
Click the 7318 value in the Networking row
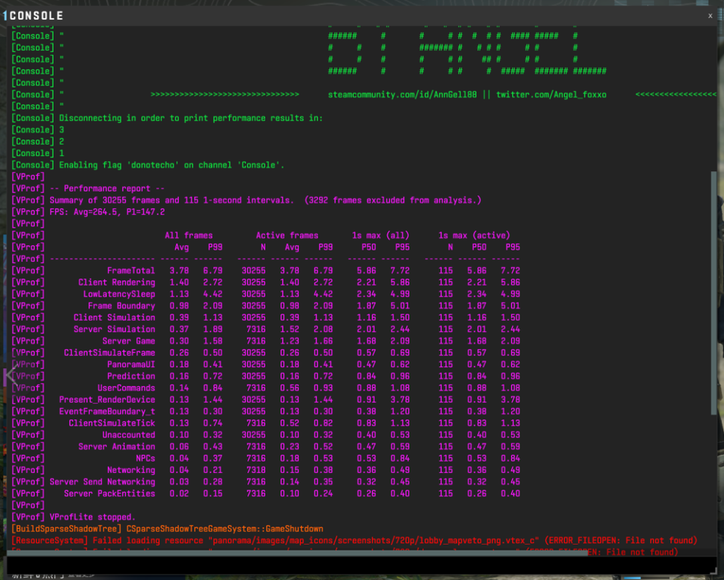(x=256, y=470)
